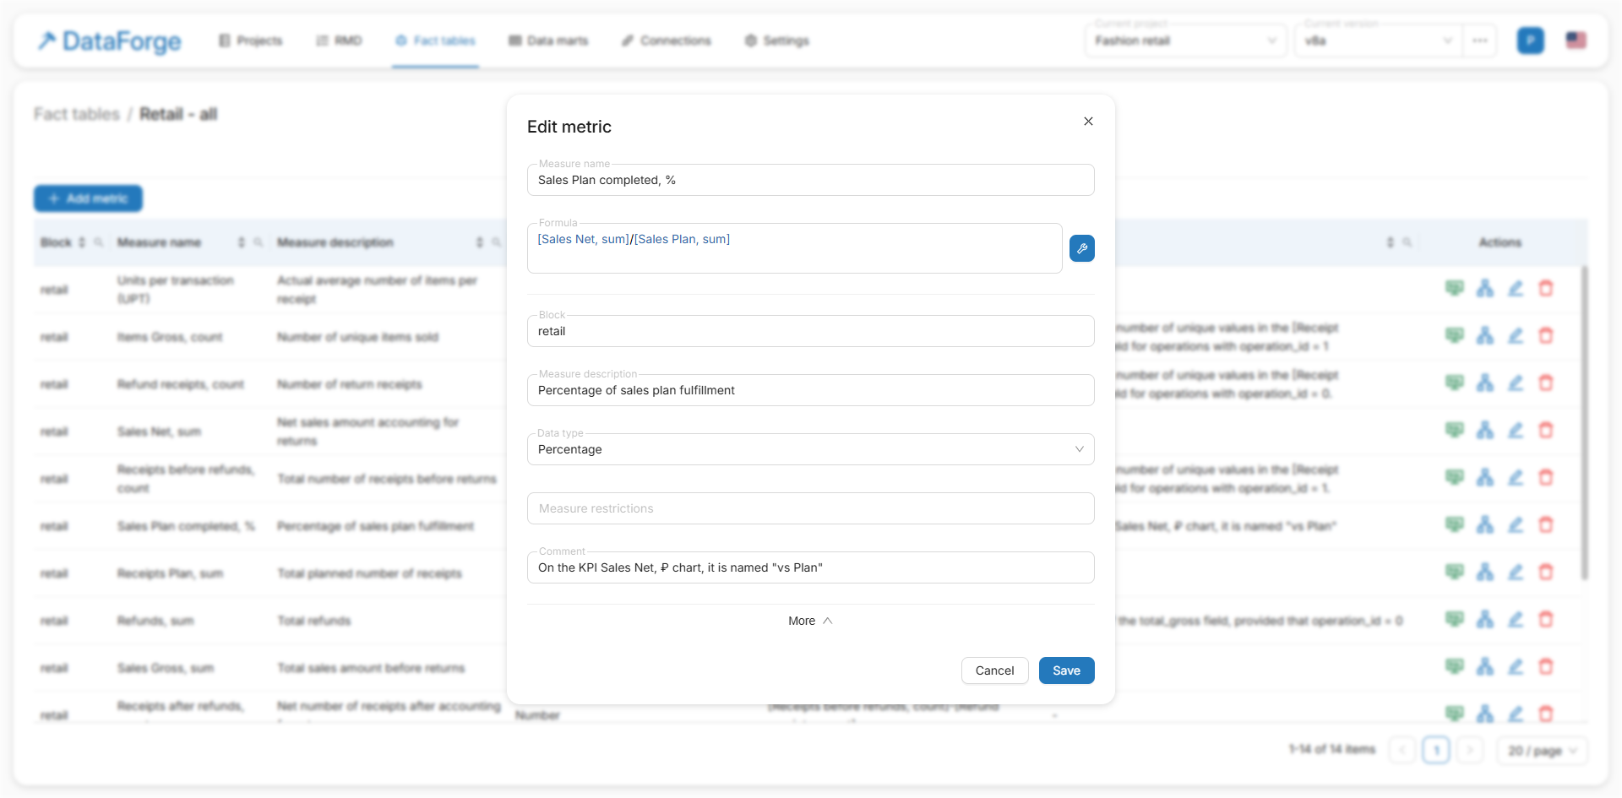Open the Data type dropdown
This screenshot has width=1622, height=798.
(810, 449)
